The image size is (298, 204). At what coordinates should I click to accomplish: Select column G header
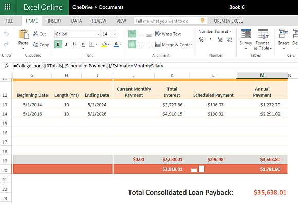pos(32,75)
